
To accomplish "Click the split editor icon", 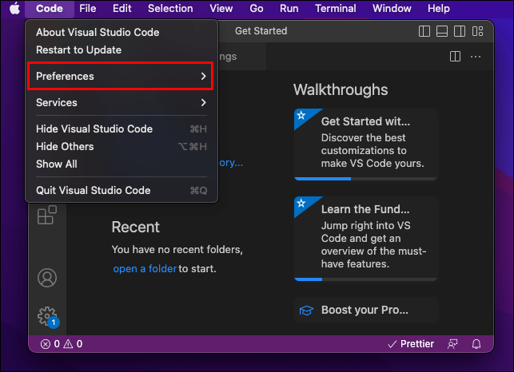I will click(x=455, y=57).
